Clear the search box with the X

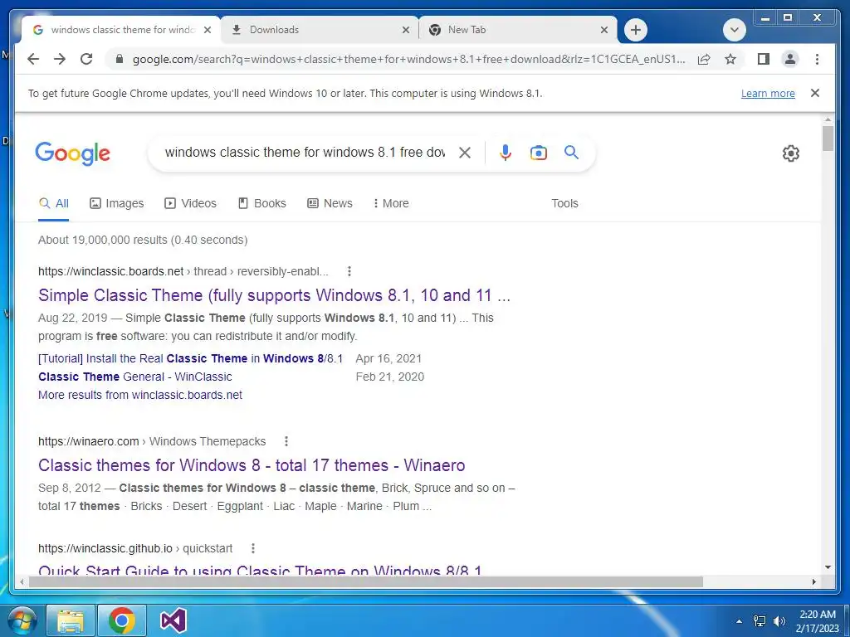pos(465,153)
